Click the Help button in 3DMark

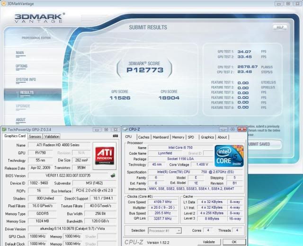pyautogui.click(x=280, y=27)
